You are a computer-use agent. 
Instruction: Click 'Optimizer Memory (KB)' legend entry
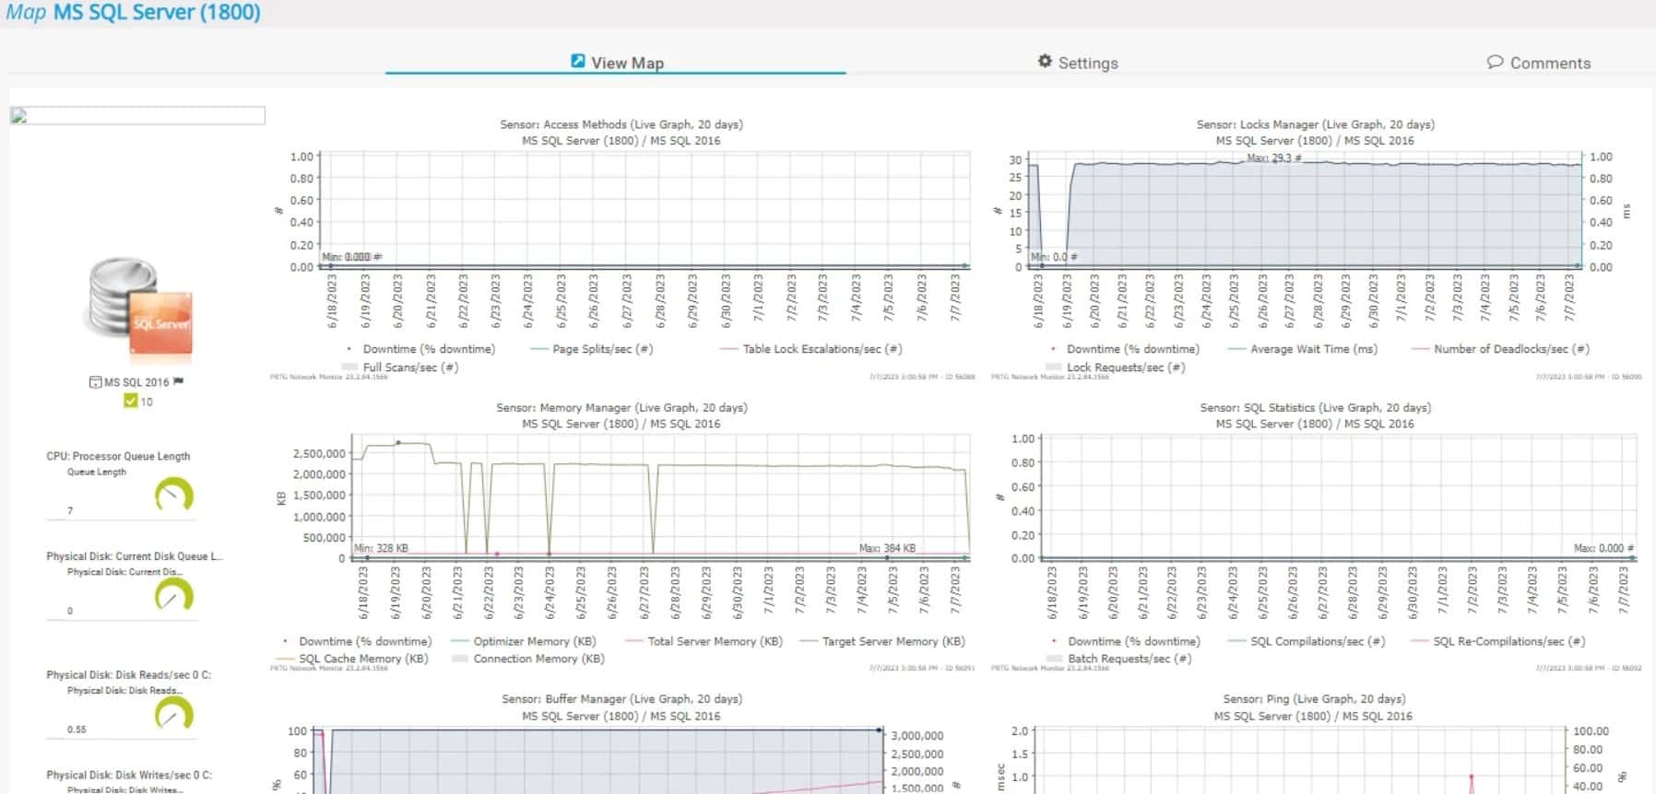point(523,641)
